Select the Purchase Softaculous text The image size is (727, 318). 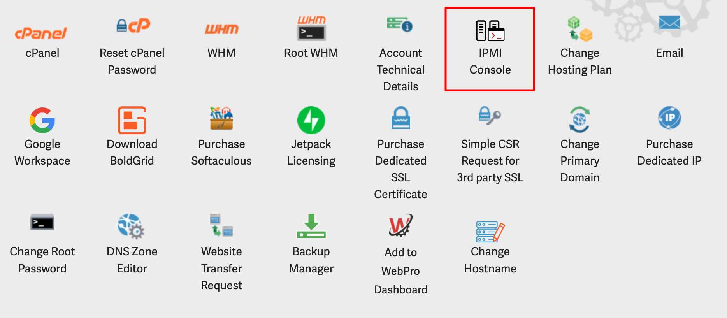click(221, 152)
